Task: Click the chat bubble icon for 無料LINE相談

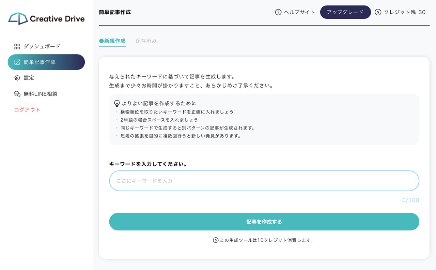Action: pyautogui.click(x=17, y=94)
